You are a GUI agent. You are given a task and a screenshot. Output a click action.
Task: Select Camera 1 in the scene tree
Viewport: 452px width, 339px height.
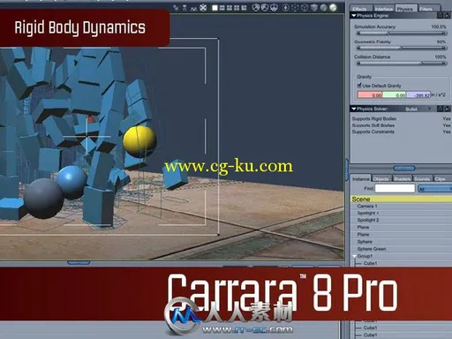pyautogui.click(x=402, y=206)
